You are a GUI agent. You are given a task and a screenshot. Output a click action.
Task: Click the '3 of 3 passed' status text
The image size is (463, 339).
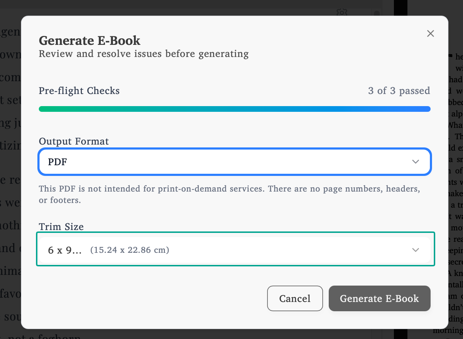399,90
